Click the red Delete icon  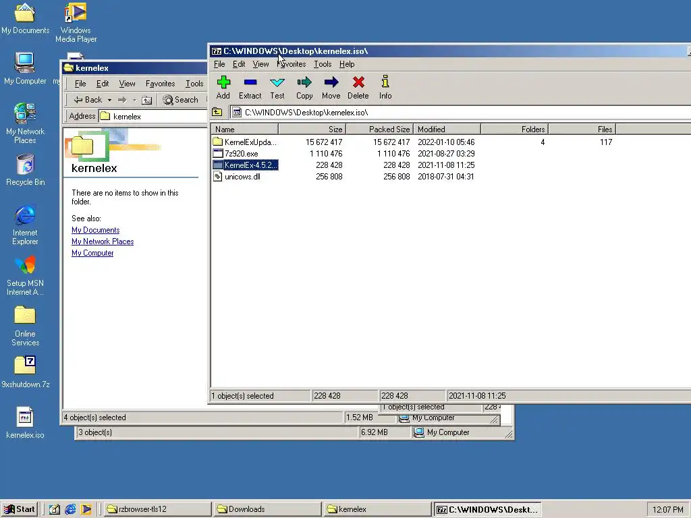point(358,87)
